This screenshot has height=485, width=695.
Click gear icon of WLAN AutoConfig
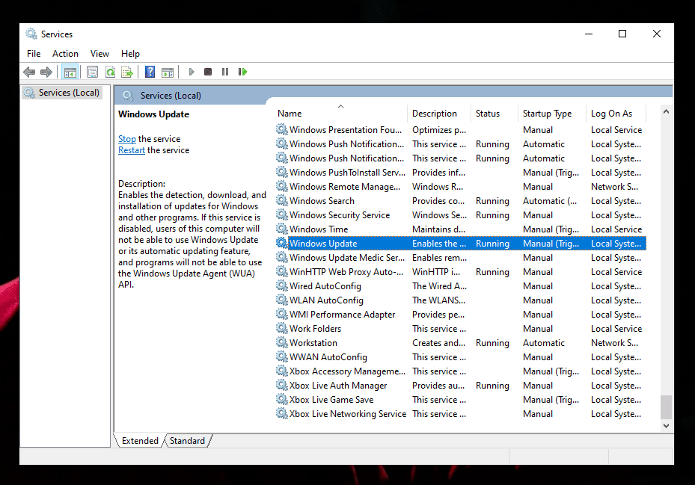pos(282,300)
